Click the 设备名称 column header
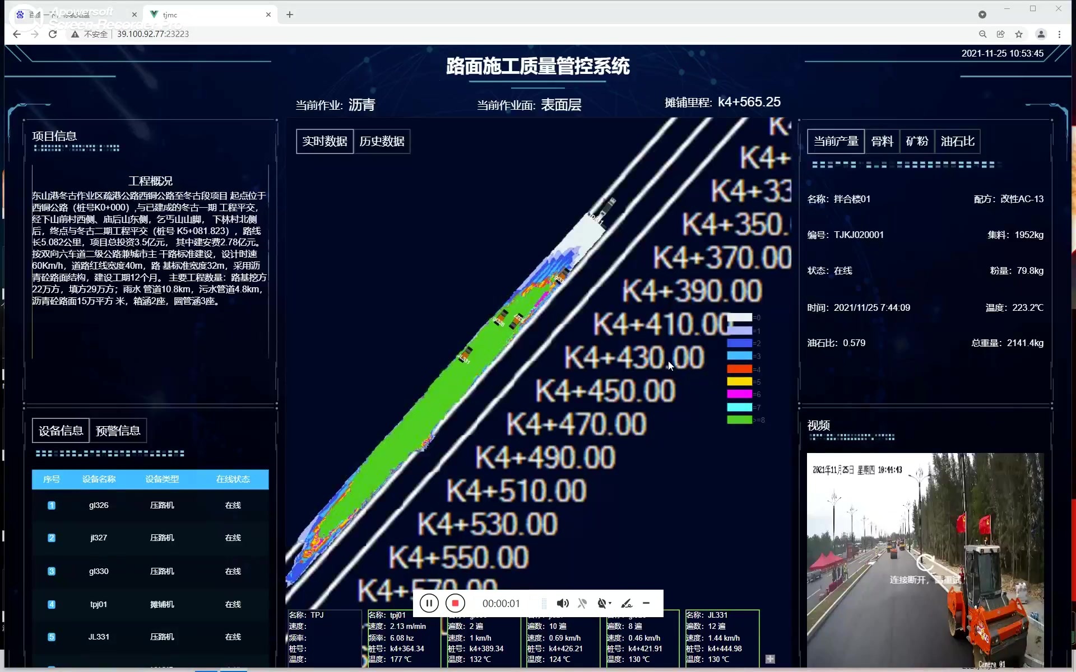 pos(99,479)
